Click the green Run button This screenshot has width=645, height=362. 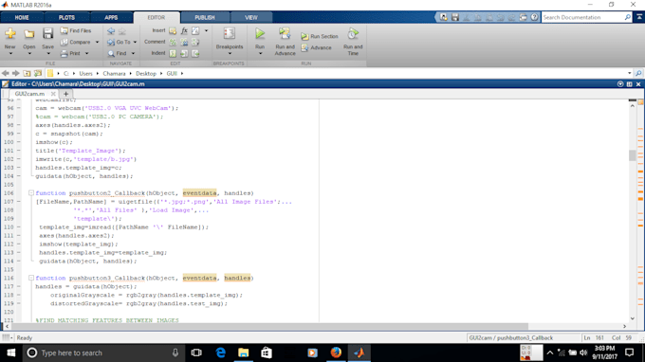[x=260, y=34]
